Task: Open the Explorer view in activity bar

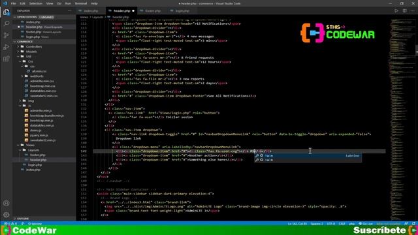Action: tap(6, 12)
